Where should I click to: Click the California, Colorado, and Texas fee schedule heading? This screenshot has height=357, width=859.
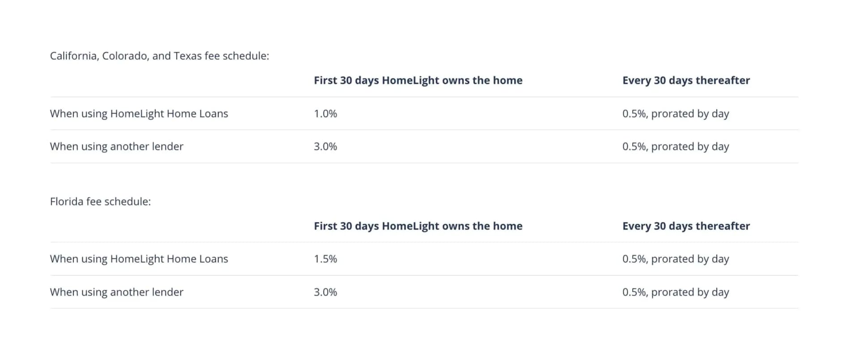point(159,56)
